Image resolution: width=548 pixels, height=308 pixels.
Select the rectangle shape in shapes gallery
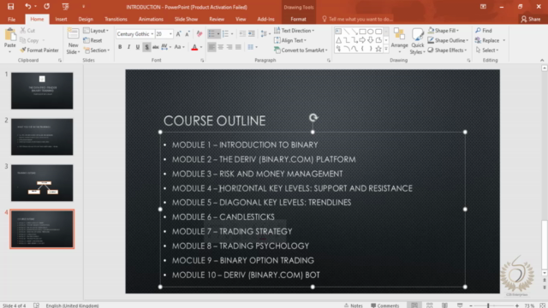coord(362,32)
